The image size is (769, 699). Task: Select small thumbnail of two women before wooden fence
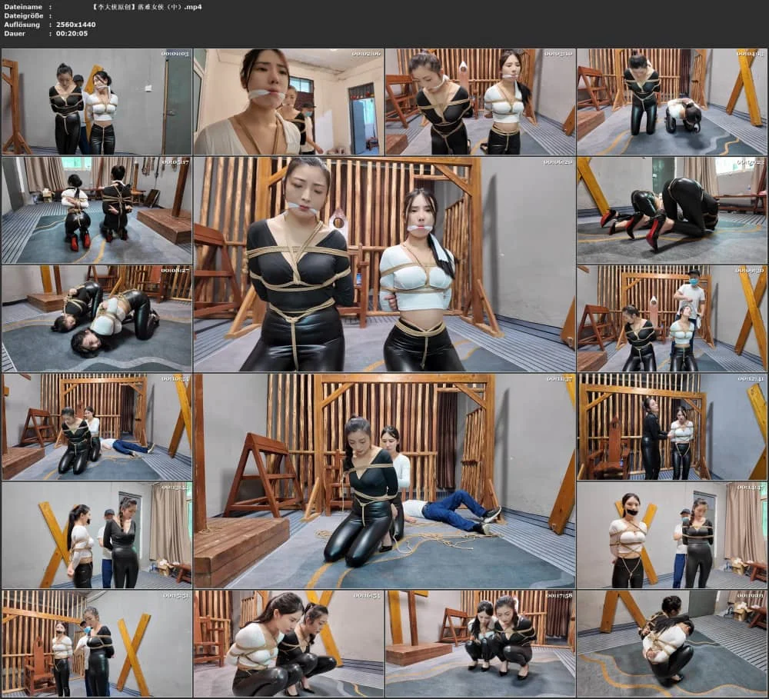click(480, 102)
